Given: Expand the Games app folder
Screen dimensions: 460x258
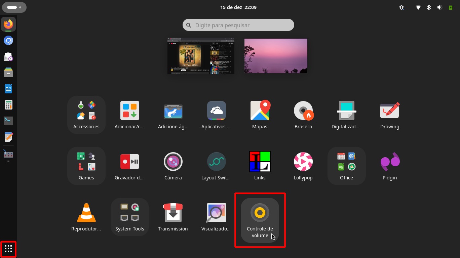Looking at the screenshot, I should 86,166.
